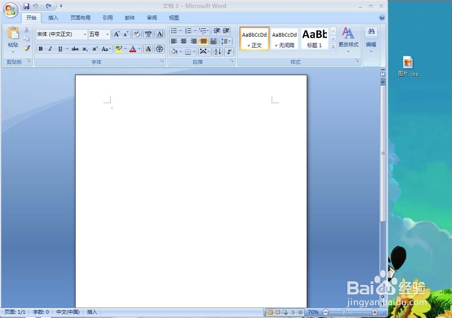This screenshot has width=452, height=318.
Task: Toggle italic formatting
Action: pyautogui.click(x=50, y=49)
